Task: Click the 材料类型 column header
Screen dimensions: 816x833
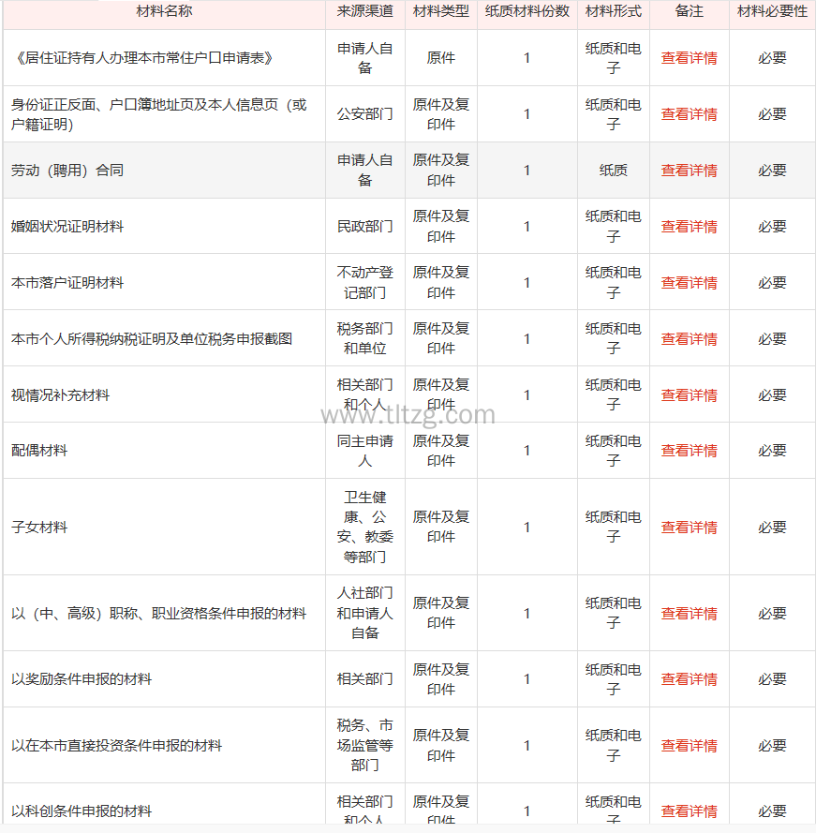Action: [441, 11]
